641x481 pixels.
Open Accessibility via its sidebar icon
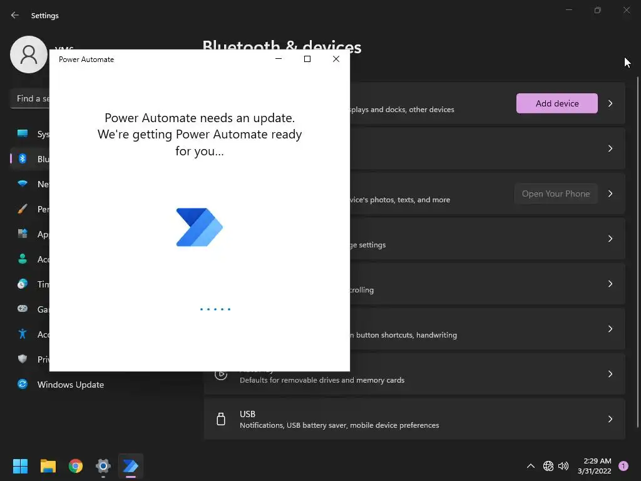(23, 334)
